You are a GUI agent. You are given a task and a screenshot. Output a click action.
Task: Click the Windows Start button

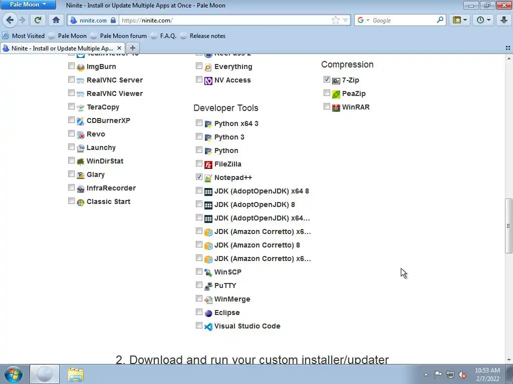[14, 374]
